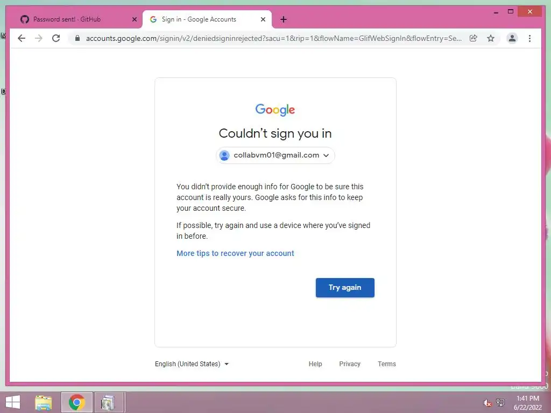Click the muted volume icon in system tray
Image resolution: width=551 pixels, height=413 pixels.
pyautogui.click(x=487, y=403)
